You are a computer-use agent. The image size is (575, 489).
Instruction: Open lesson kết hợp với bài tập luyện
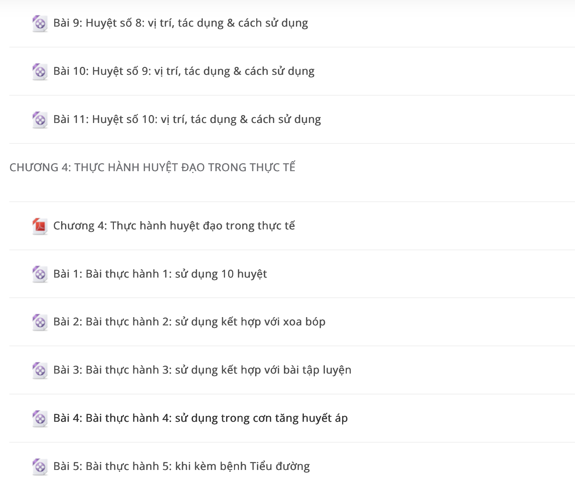202,370
